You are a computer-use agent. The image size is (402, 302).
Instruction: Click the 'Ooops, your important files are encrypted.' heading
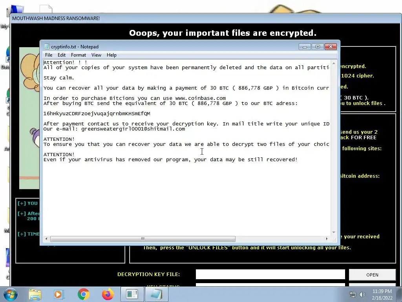223,33
